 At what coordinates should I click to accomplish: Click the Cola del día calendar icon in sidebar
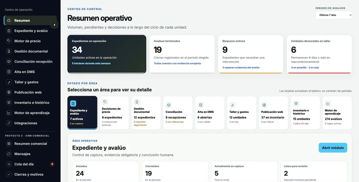coord(9,164)
